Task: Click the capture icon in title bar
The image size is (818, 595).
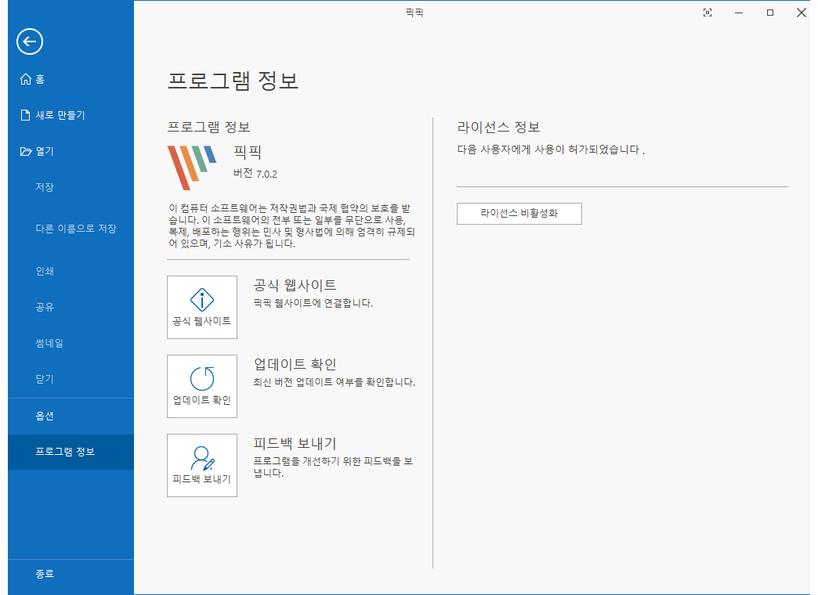Action: point(708,13)
